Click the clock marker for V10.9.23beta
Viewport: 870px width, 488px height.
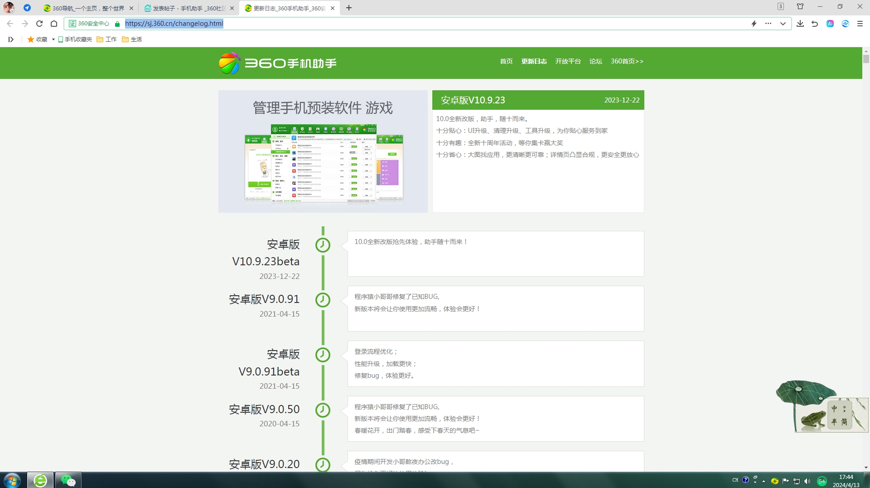pyautogui.click(x=323, y=245)
